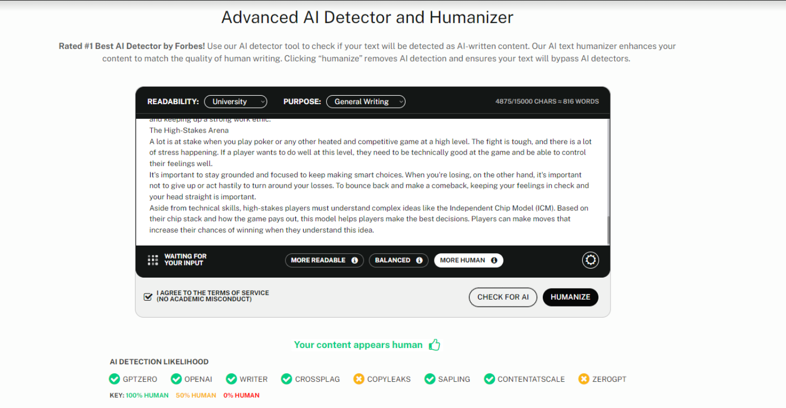Click the GPTZero green check icon
Screen dimensions: 786x408
coord(114,379)
